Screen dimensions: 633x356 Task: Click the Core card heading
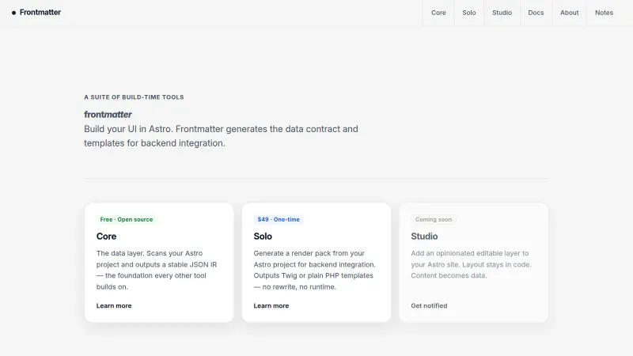(107, 236)
